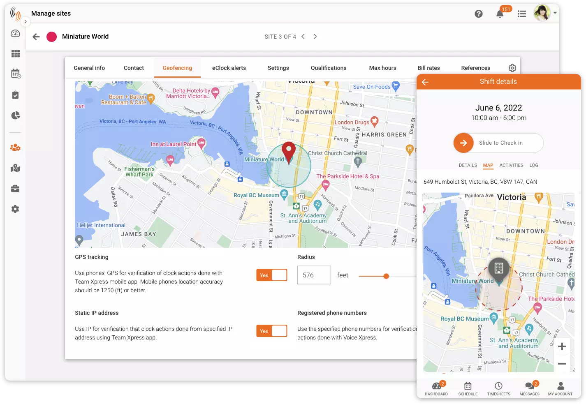The height and width of the screenshot is (404, 586).
Task: Open the orange people group icon in sidebar
Action: pos(15,148)
